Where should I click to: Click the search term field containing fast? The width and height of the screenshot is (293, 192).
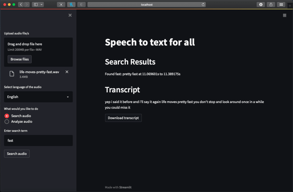tap(38, 140)
